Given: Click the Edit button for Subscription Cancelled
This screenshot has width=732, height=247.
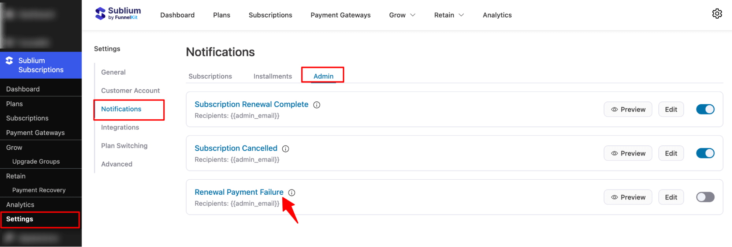Looking at the screenshot, I should (671, 153).
